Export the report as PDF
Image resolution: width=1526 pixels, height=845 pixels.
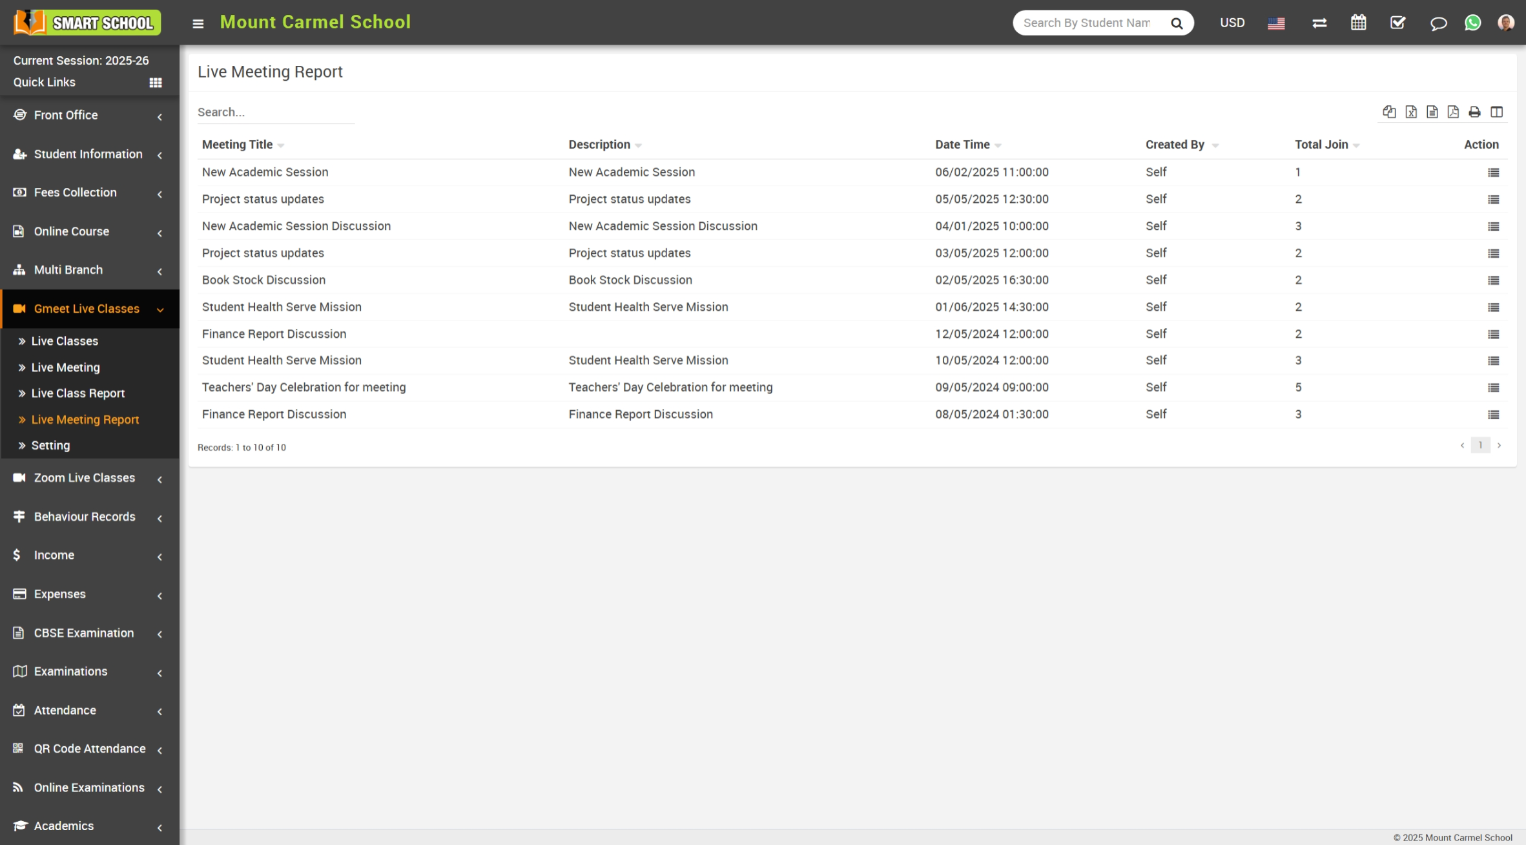pyautogui.click(x=1453, y=112)
